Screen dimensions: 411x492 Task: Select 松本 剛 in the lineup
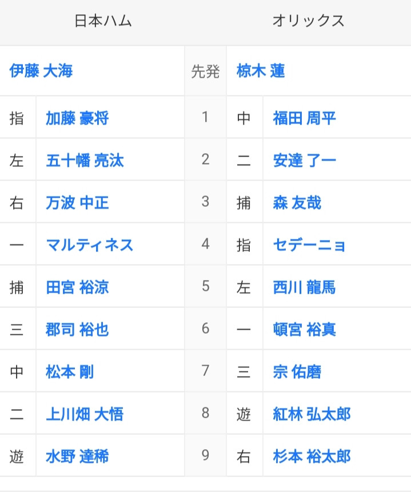point(70,372)
